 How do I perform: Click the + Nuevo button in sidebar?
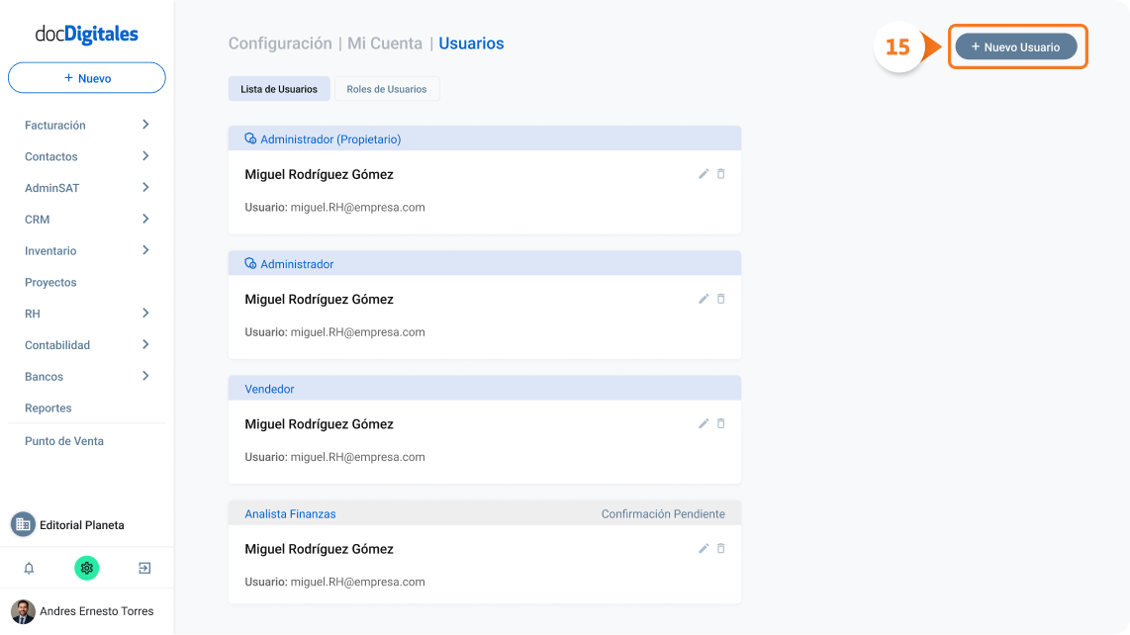click(x=86, y=78)
